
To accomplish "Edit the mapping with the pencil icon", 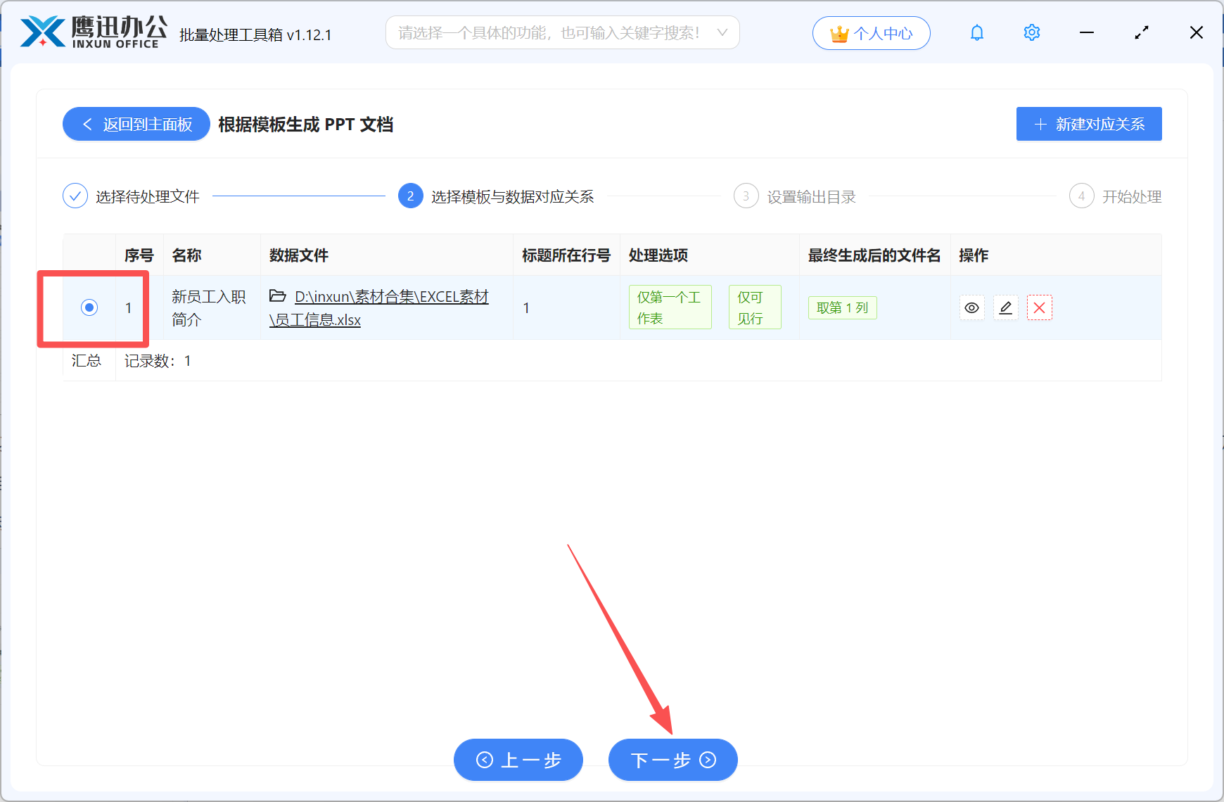I will click(x=1005, y=307).
